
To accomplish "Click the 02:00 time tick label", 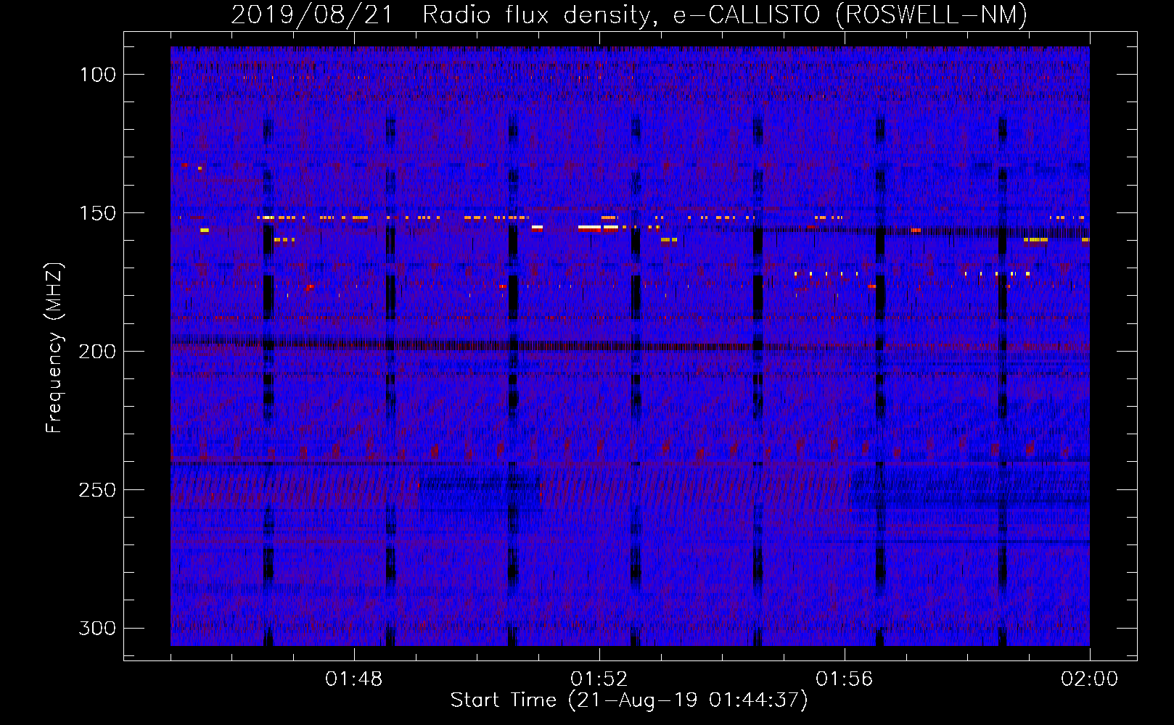I will coord(1089,679).
